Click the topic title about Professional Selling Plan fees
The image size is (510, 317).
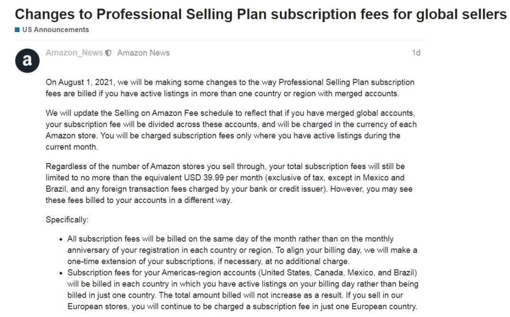click(x=261, y=14)
